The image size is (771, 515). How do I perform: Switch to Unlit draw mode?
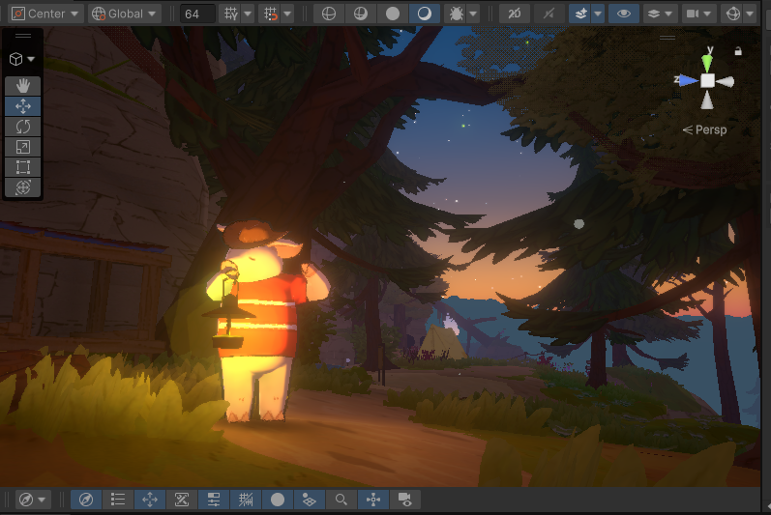(393, 14)
